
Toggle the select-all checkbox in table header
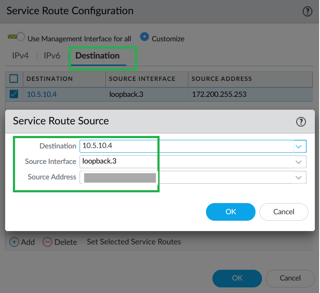14,78
